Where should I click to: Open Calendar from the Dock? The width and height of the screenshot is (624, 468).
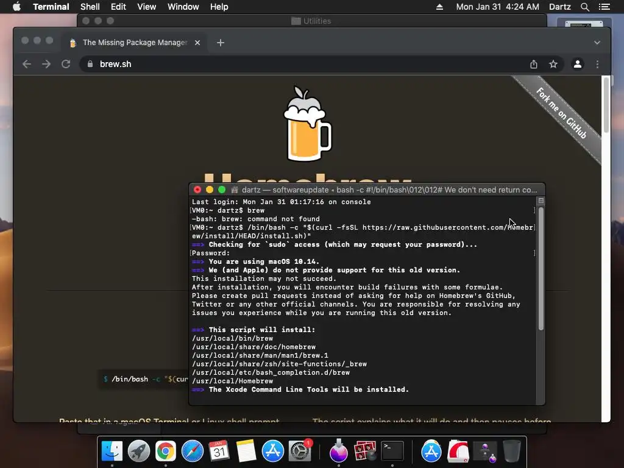coord(219,451)
